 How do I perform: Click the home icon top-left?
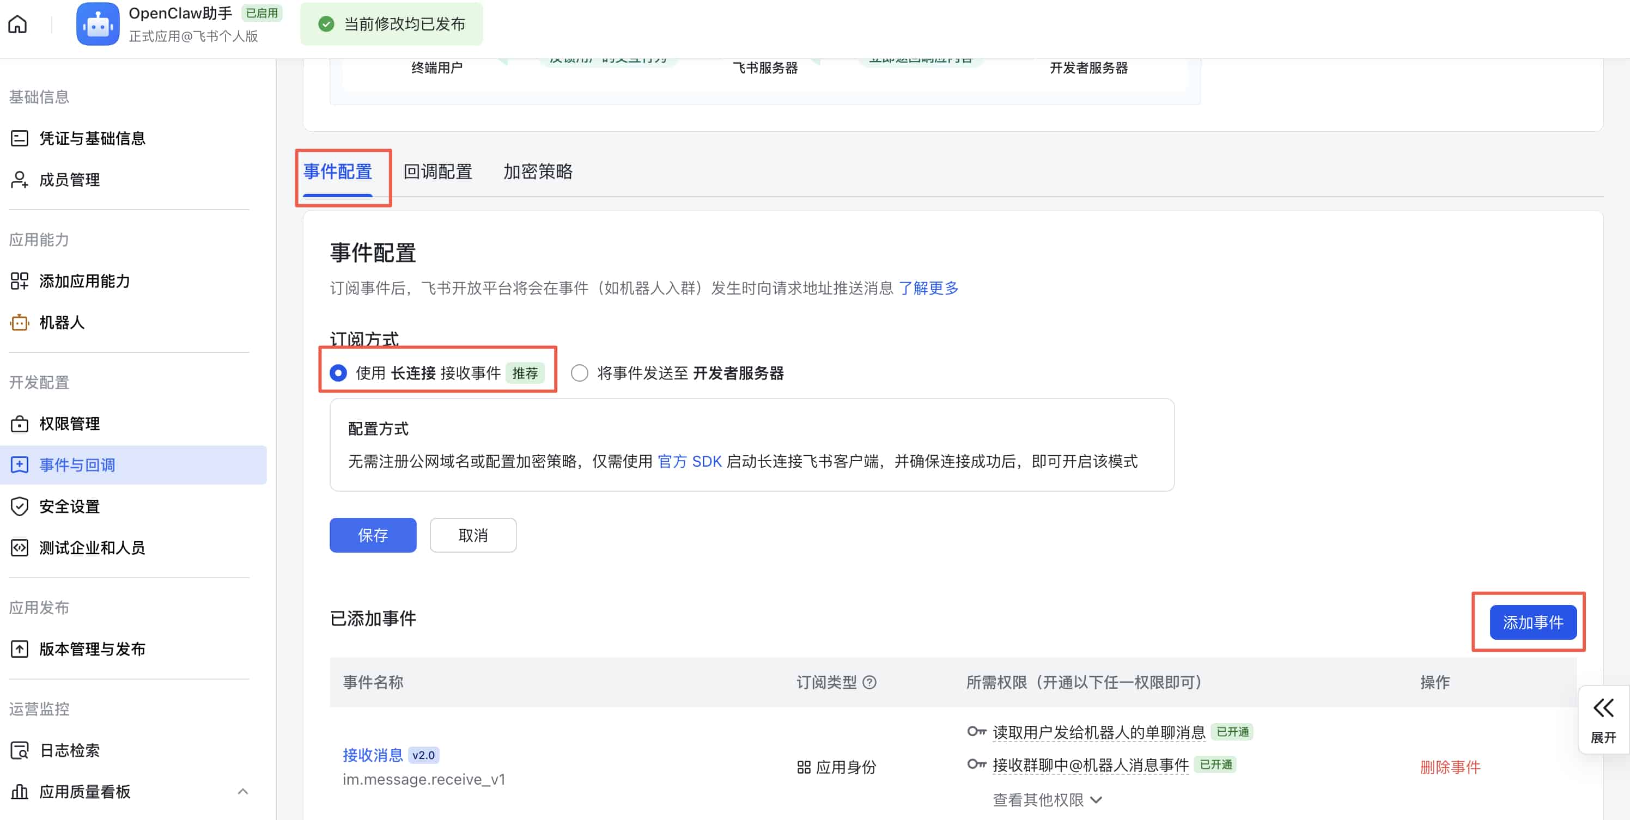coord(17,23)
